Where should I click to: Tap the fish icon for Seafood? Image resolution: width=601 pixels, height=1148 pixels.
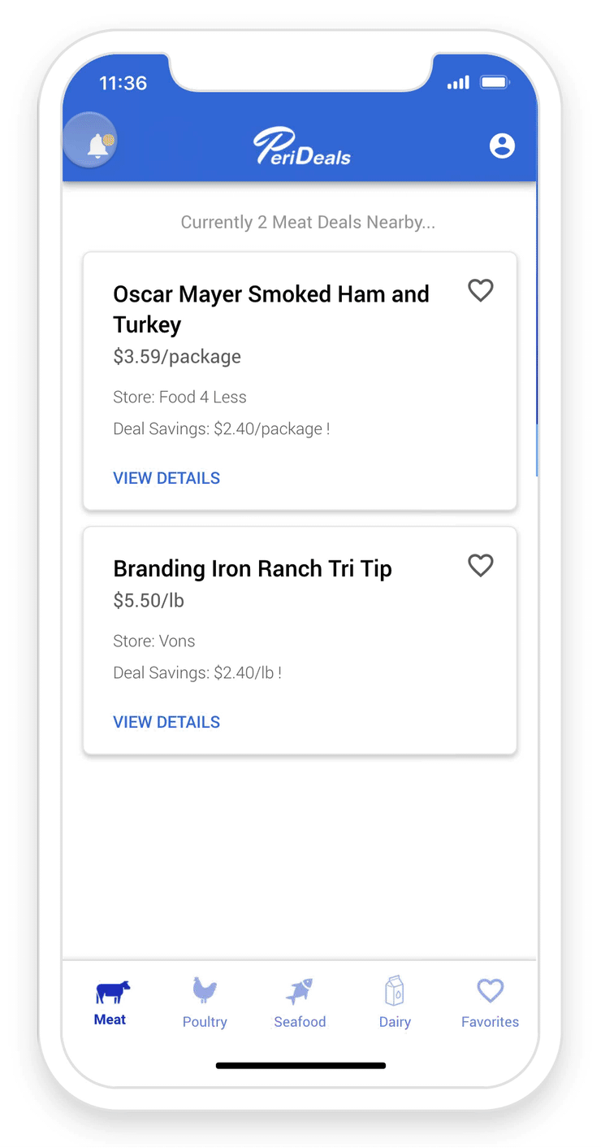click(x=300, y=992)
